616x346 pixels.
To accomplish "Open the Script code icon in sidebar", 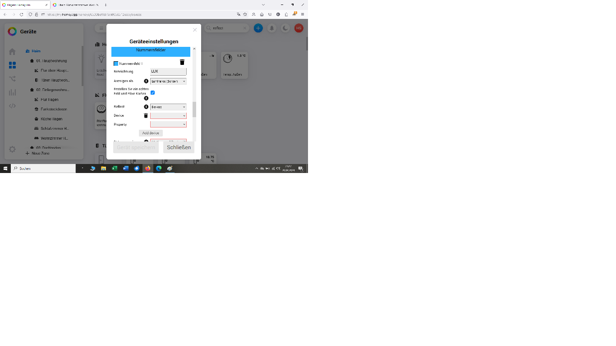I will pos(12,106).
